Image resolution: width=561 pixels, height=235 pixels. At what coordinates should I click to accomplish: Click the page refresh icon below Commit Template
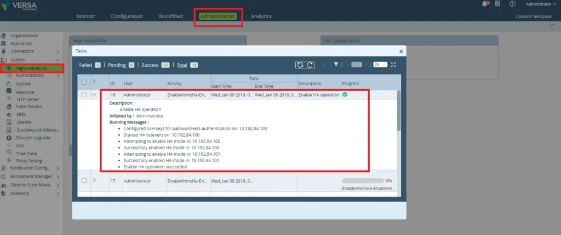pyautogui.click(x=552, y=27)
